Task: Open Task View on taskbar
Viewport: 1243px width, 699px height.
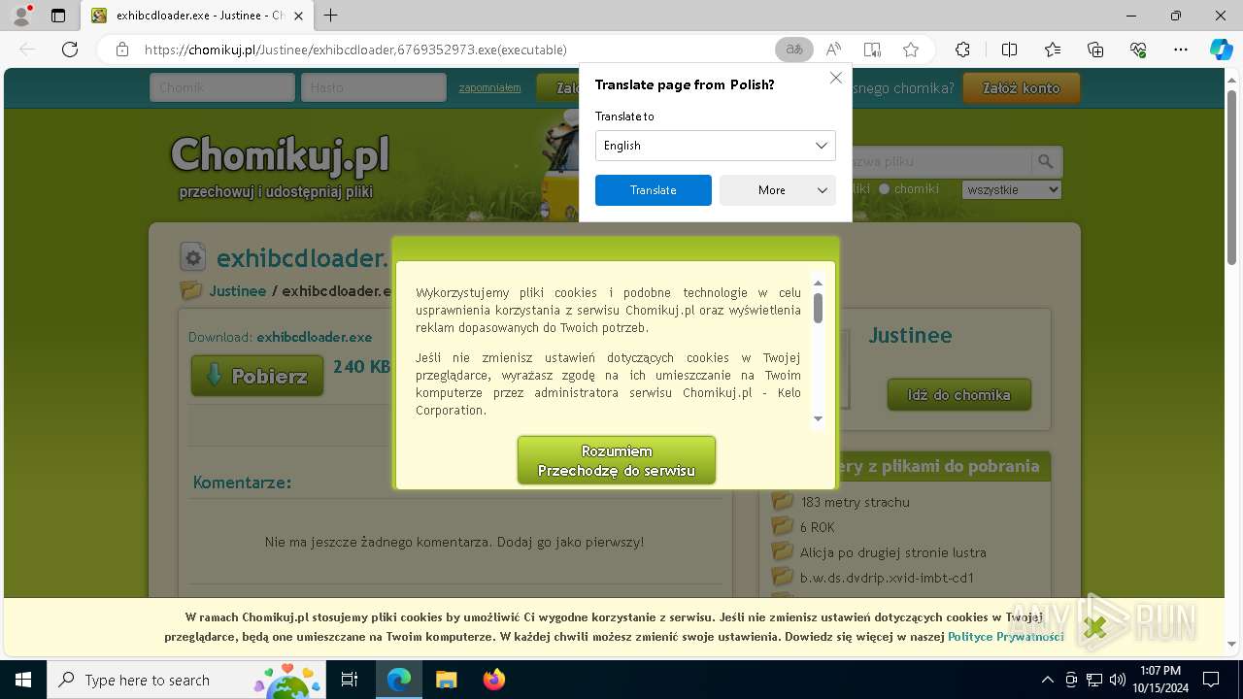Action: 350,680
